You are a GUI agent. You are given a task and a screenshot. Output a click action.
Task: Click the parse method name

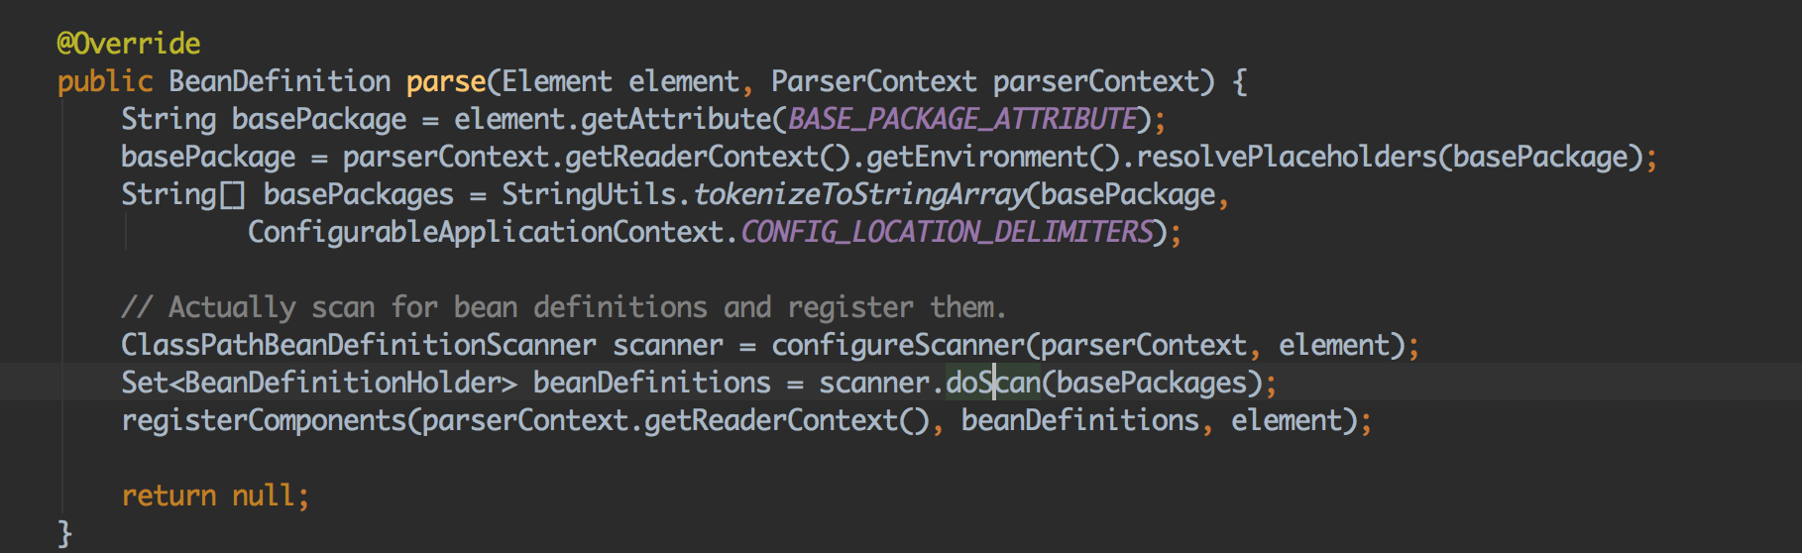(446, 81)
